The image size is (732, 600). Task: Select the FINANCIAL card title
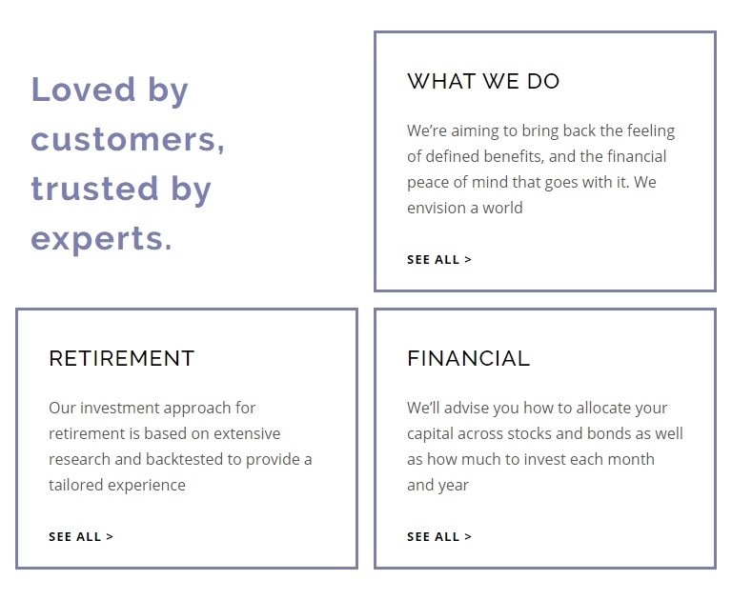tap(469, 359)
